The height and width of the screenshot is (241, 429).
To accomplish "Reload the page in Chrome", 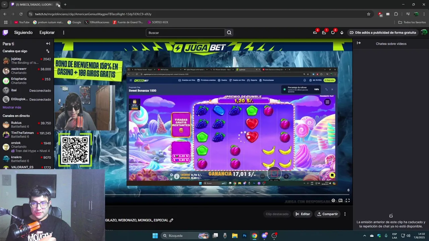I will tap(21, 14).
